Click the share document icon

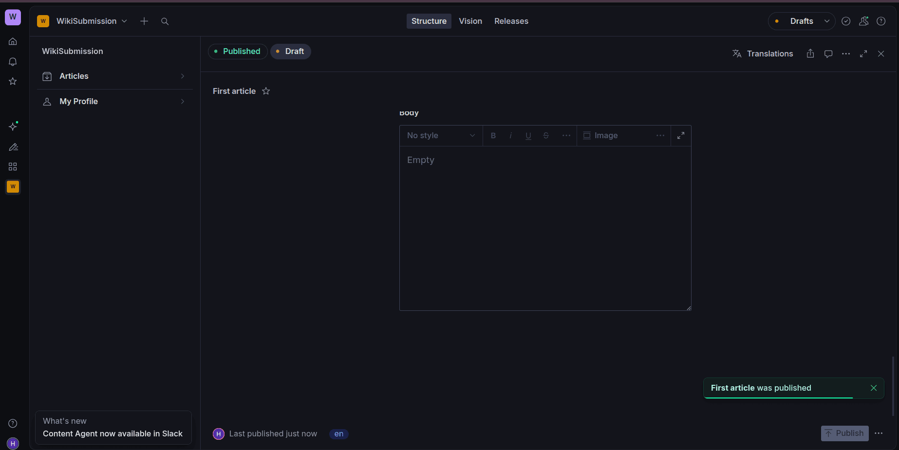click(x=810, y=54)
